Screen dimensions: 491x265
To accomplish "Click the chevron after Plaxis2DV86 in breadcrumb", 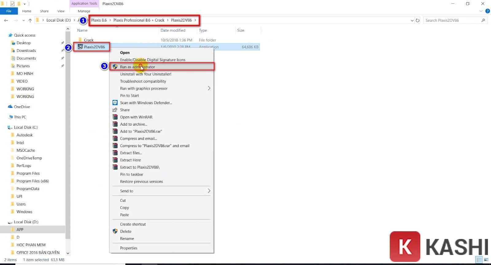I will coord(195,20).
